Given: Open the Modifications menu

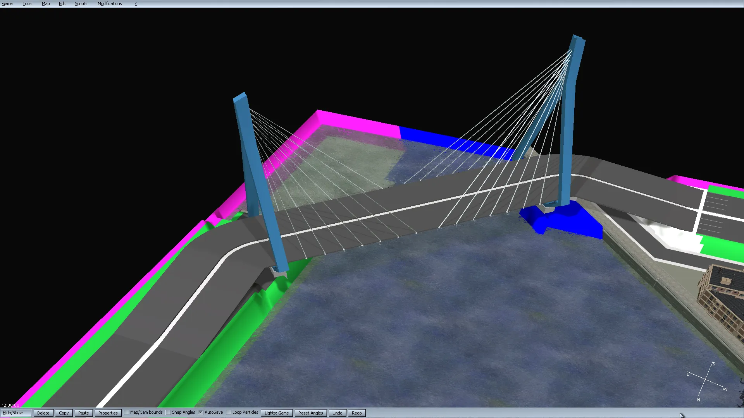Looking at the screenshot, I should (110, 3).
